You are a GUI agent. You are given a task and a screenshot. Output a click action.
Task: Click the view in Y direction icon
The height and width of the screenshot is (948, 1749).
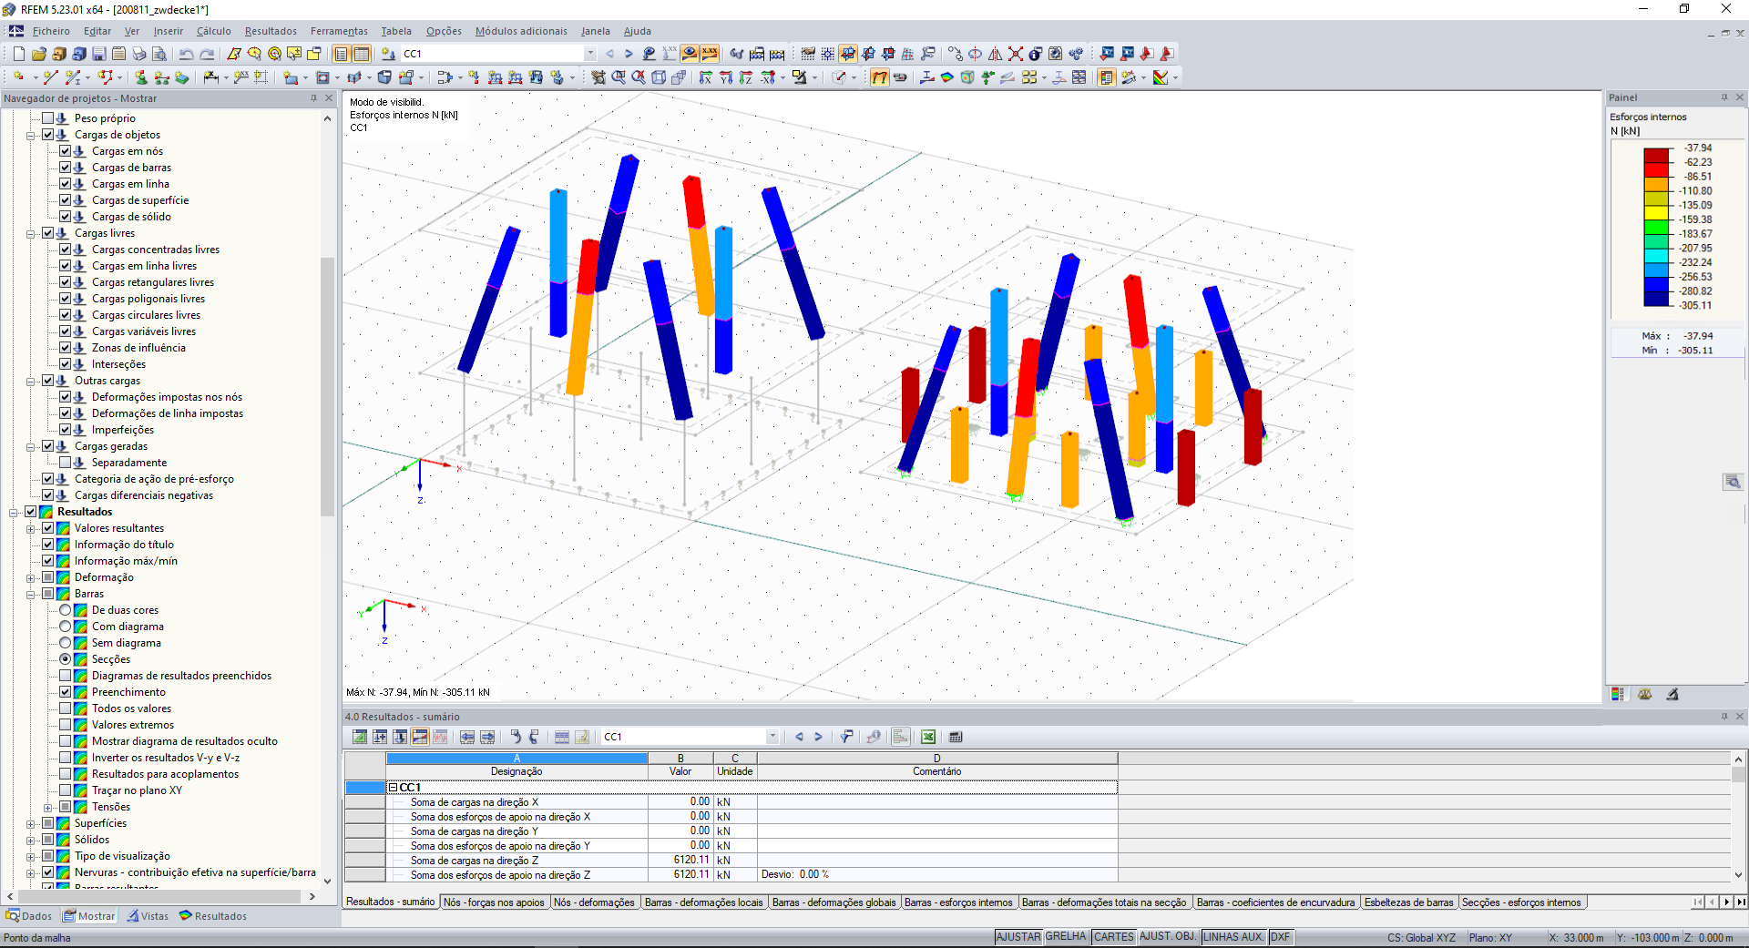[726, 77]
